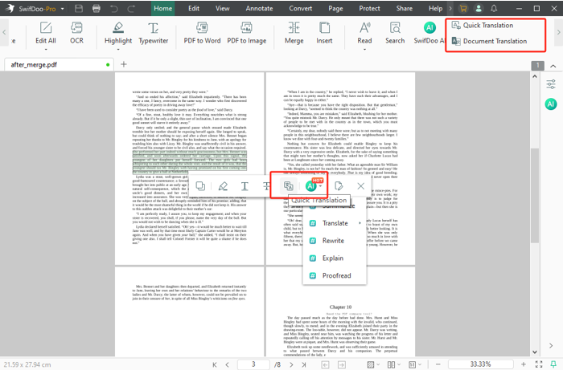Switch to the Protect tab
563x370 pixels.
[x=369, y=8]
